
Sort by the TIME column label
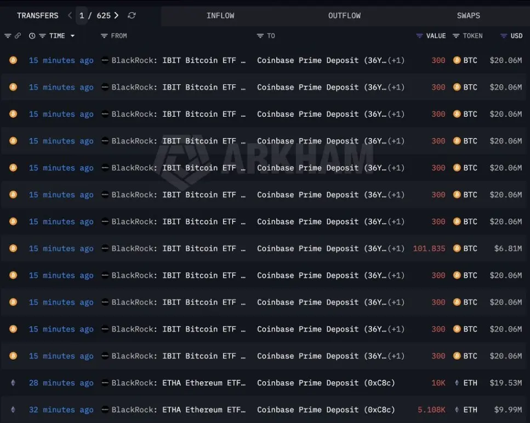click(x=57, y=36)
